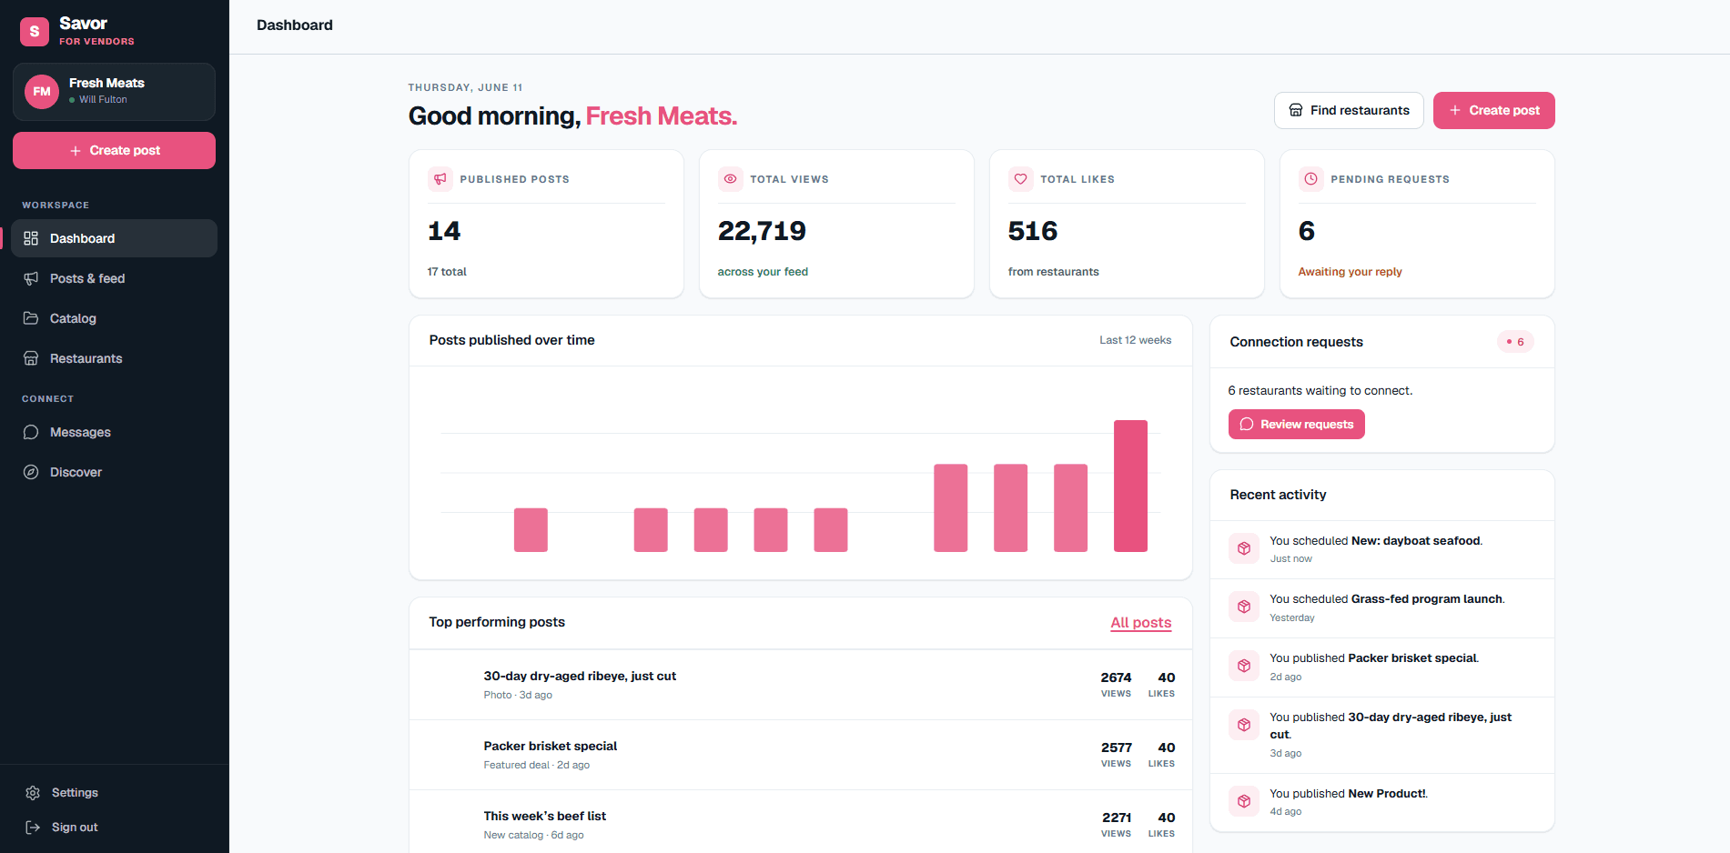
Task: Go to Posts & feed section
Action: 114,278
